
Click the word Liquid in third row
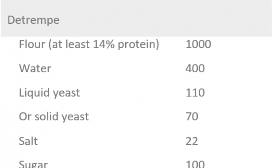[x=34, y=93]
